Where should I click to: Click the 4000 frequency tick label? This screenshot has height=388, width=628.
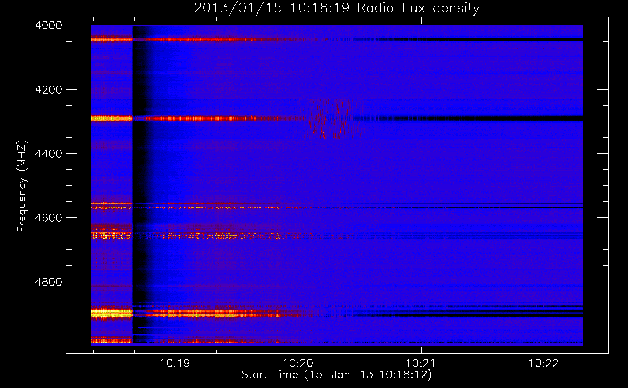pyautogui.click(x=49, y=25)
